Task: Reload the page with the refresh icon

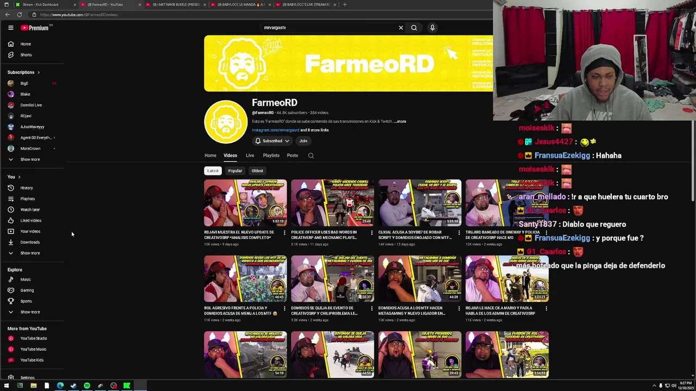Action: pyautogui.click(x=20, y=15)
